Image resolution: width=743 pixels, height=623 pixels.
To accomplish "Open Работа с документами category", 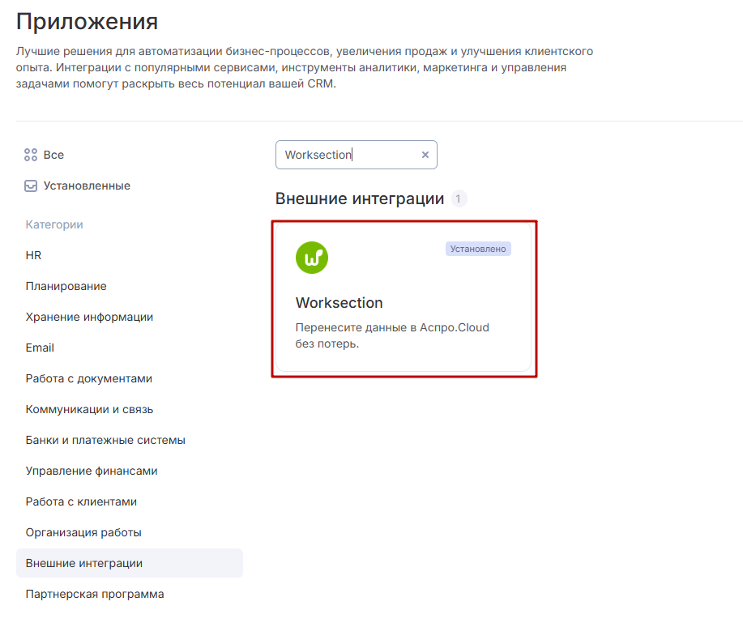I will [89, 378].
